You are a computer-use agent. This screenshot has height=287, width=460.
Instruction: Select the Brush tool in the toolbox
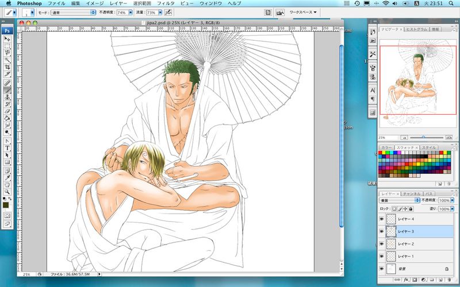(x=7, y=90)
